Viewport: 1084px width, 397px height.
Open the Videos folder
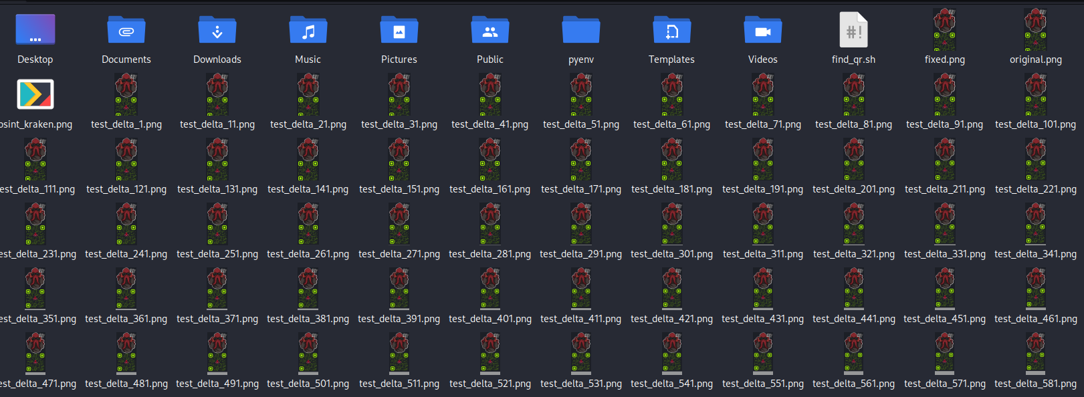pos(763,31)
